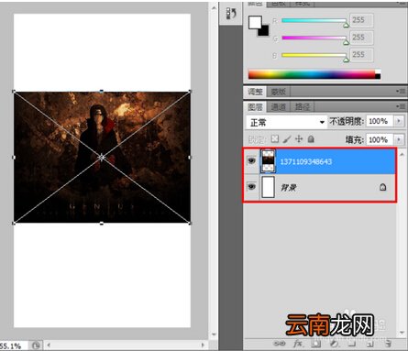Screen dimensions: 408x351
Task: Click the Layers panel scrollbar down arrow
Action: point(402,333)
